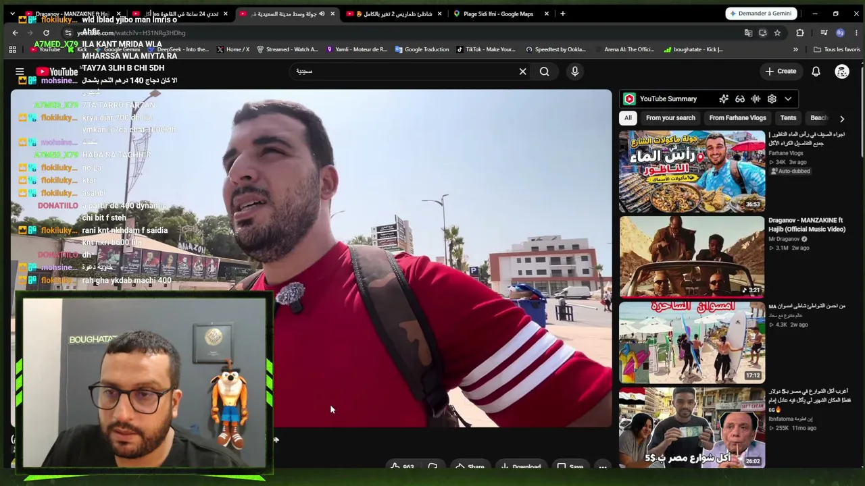Open the Speedtest by Ookla bookmark
865x486 pixels.
(555, 49)
